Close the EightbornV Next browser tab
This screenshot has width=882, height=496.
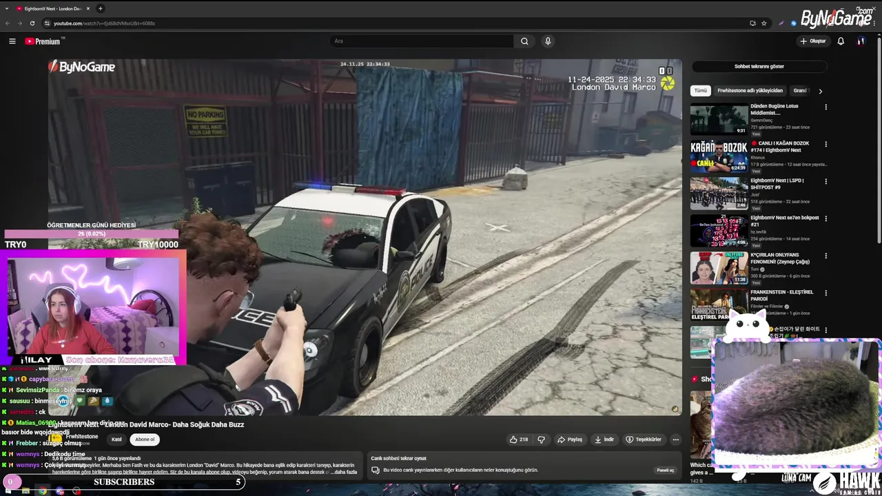[x=88, y=8]
